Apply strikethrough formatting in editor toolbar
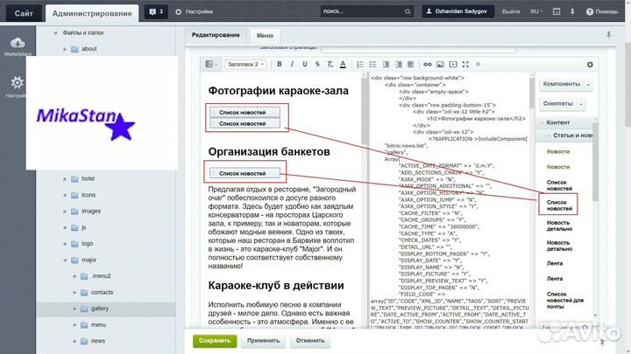This screenshot has width=631, height=354. pos(317,64)
